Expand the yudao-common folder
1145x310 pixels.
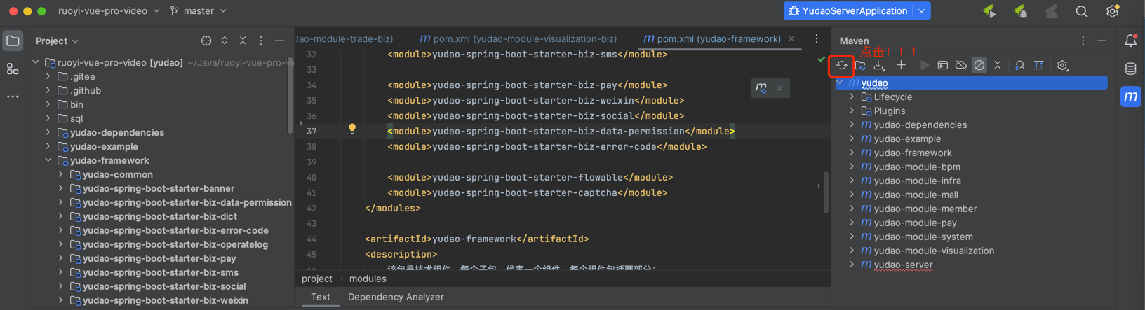pos(61,175)
